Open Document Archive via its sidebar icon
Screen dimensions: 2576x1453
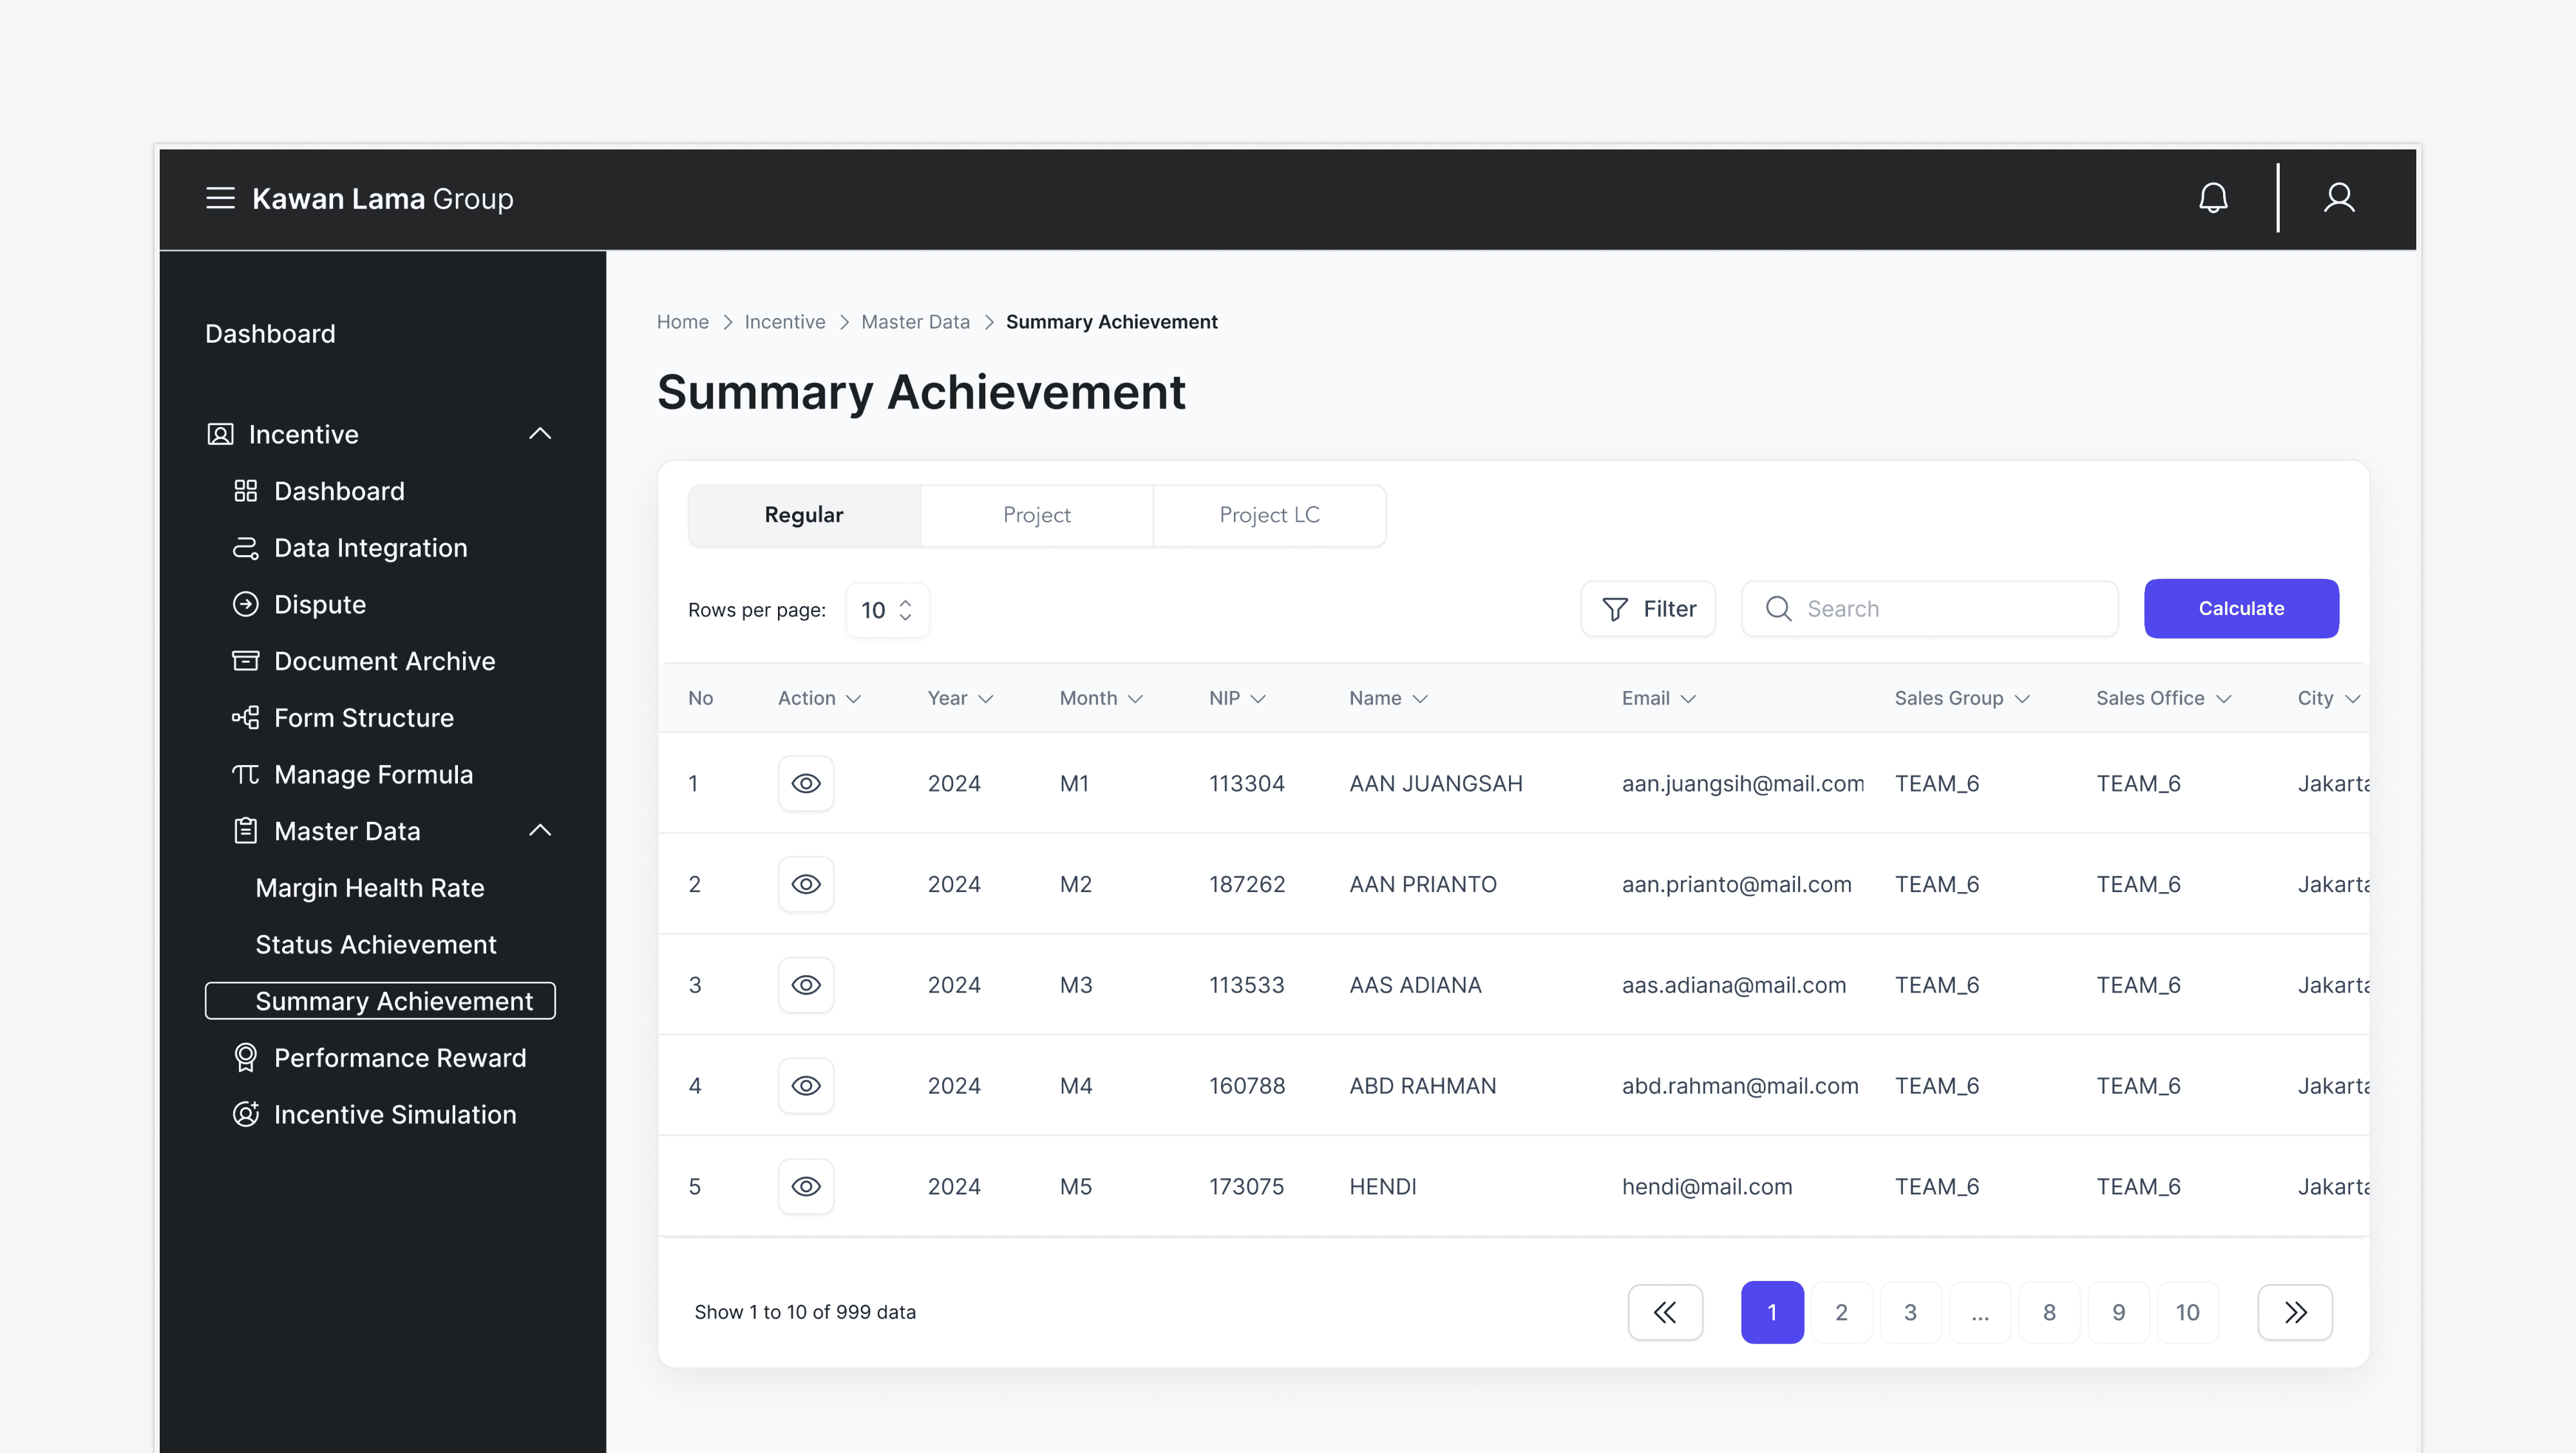click(245, 660)
